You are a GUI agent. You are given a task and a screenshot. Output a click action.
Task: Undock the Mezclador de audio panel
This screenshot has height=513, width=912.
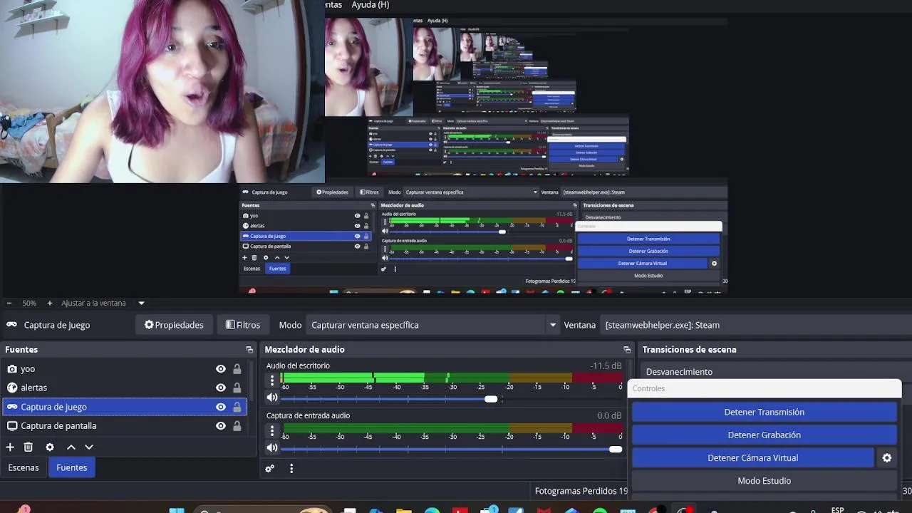627,350
